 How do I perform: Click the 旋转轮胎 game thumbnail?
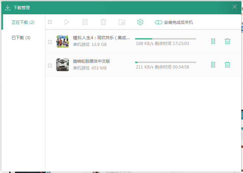[x=62, y=65]
